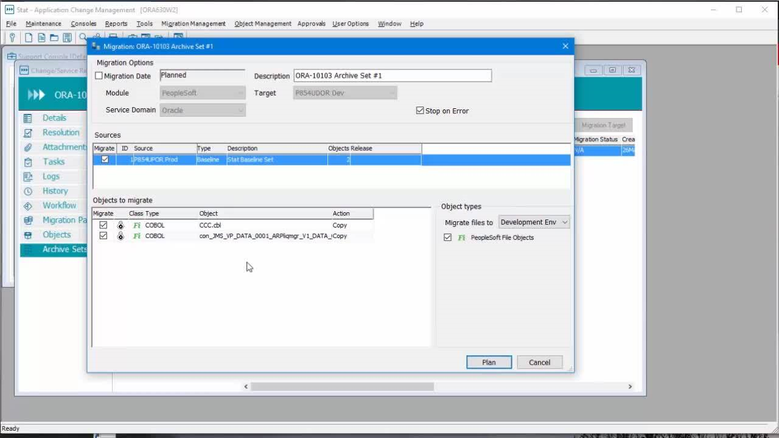Image resolution: width=779 pixels, height=438 pixels.
Task: Click the save diskette icon on toolbar
Action: pyautogui.click(x=66, y=36)
